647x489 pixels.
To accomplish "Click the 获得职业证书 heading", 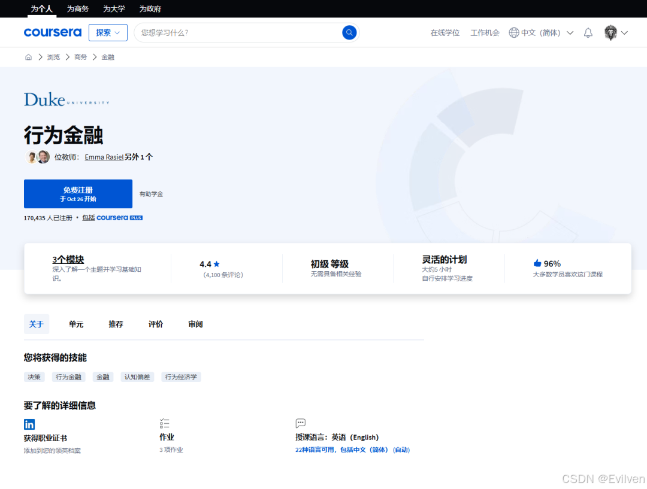I will 46,438.
